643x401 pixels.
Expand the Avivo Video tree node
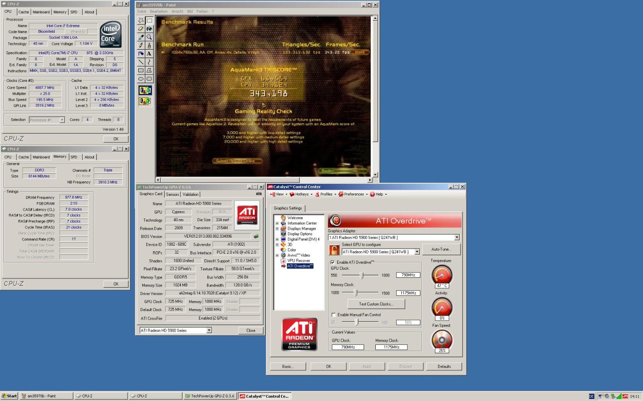(277, 255)
